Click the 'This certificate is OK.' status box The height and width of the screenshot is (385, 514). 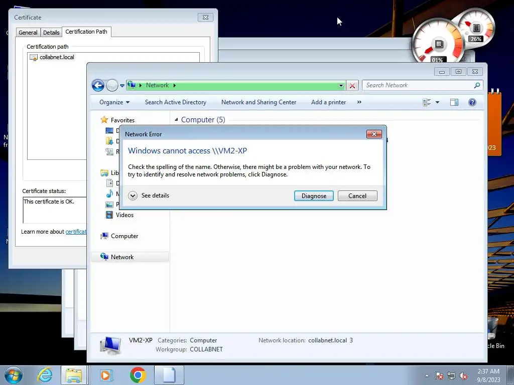point(54,210)
